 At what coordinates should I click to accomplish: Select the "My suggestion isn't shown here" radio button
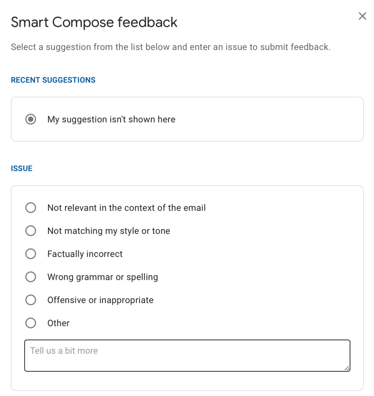pyautogui.click(x=31, y=119)
